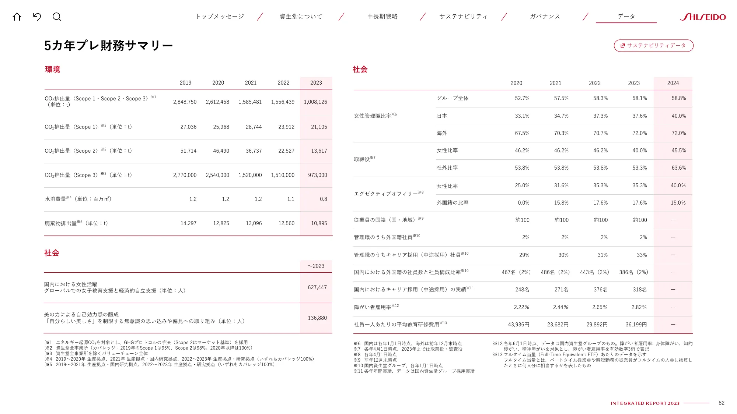
Task: Click the 社会 heading above the right table
Action: (359, 69)
